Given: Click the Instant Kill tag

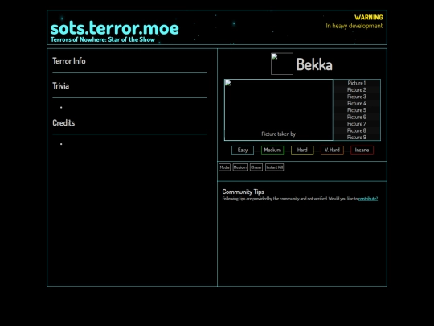Looking at the screenshot, I should point(275,167).
